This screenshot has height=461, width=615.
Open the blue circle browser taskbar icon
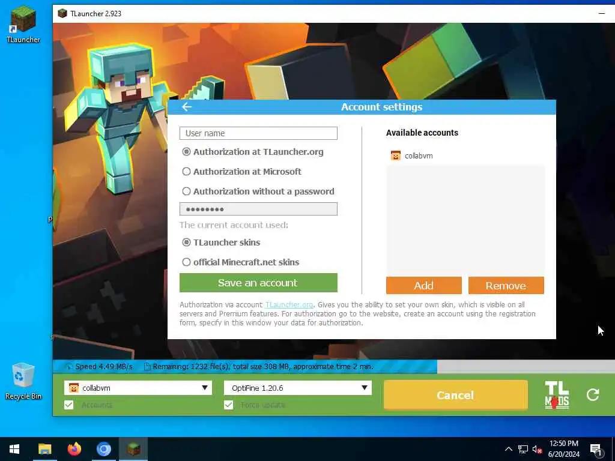pyautogui.click(x=103, y=449)
